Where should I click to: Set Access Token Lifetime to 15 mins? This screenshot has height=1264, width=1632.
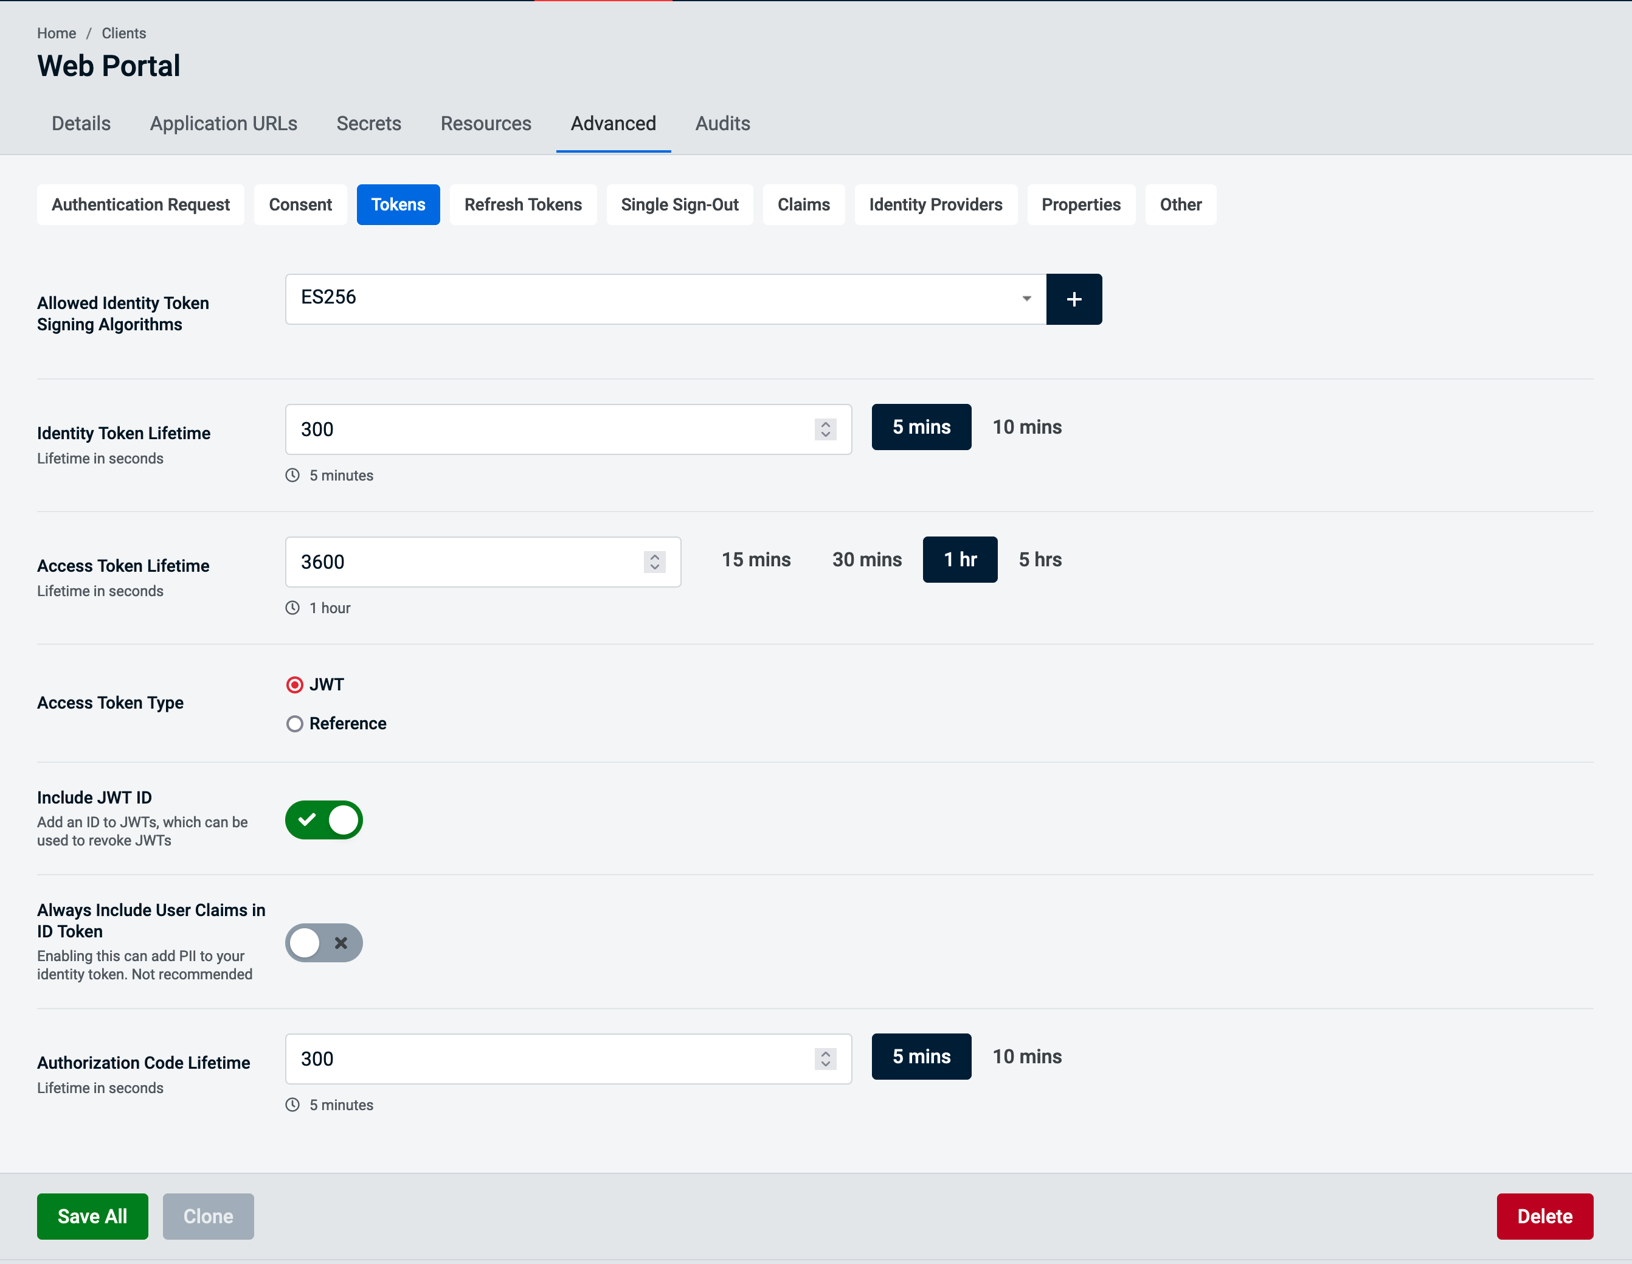[755, 559]
